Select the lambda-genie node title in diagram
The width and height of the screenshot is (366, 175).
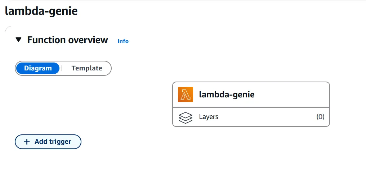227,95
